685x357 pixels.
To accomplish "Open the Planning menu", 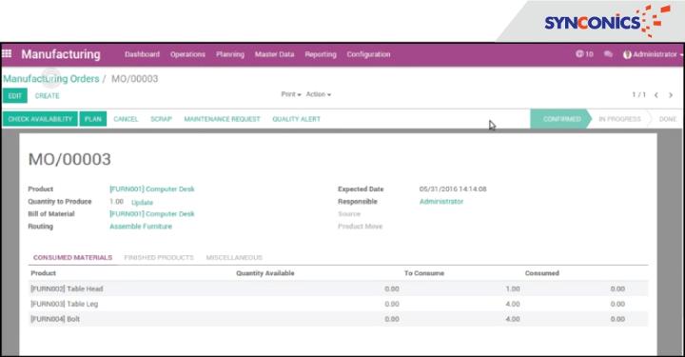I will click(x=230, y=54).
